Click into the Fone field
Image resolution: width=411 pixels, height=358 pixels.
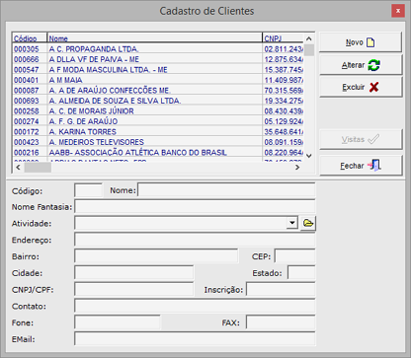point(118,322)
